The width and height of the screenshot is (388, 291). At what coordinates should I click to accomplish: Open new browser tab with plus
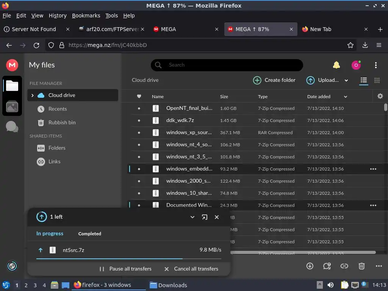[x=380, y=30]
